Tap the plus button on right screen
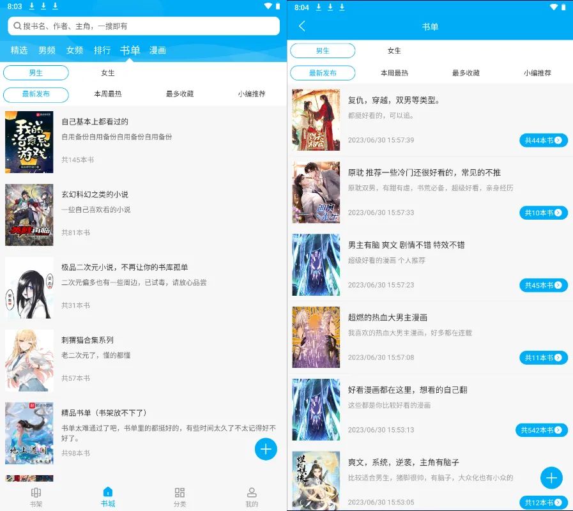Viewport: 573px width, 511px height. [x=551, y=477]
